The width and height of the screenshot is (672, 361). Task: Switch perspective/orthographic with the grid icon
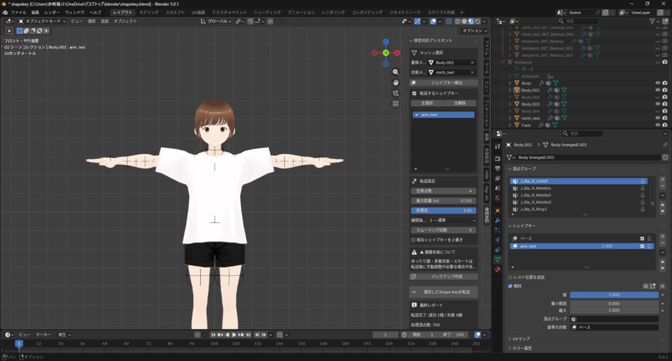click(396, 104)
